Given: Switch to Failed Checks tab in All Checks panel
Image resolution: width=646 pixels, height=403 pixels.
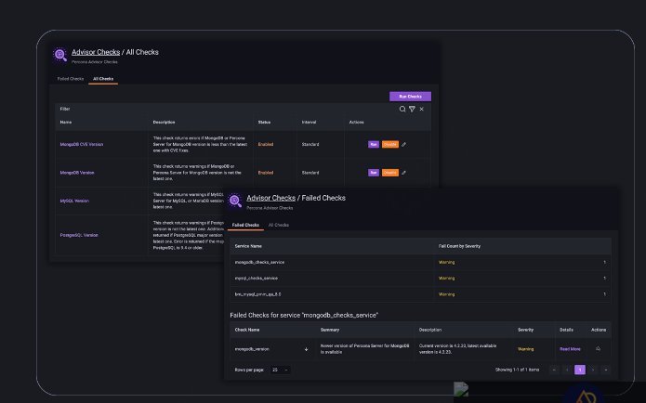Looking at the screenshot, I should pos(71,79).
